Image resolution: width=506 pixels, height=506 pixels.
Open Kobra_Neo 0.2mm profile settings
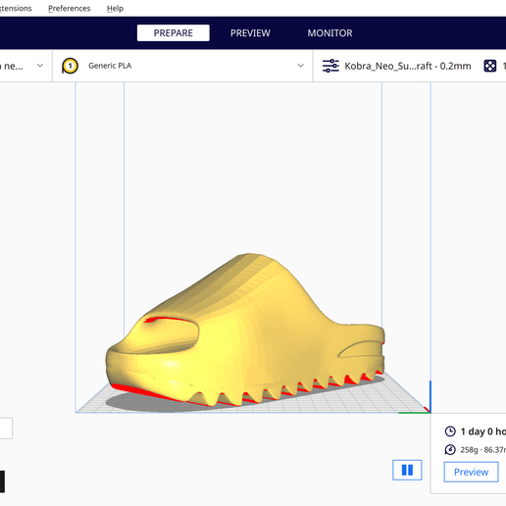pyautogui.click(x=408, y=66)
